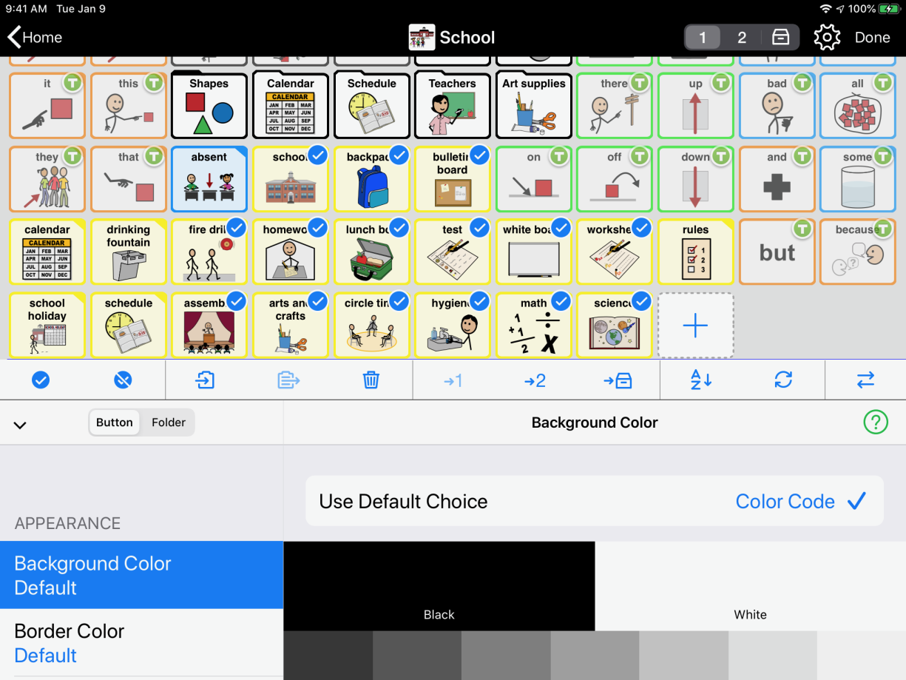
Task: Tap the plus tile to add a new button
Action: (x=695, y=325)
